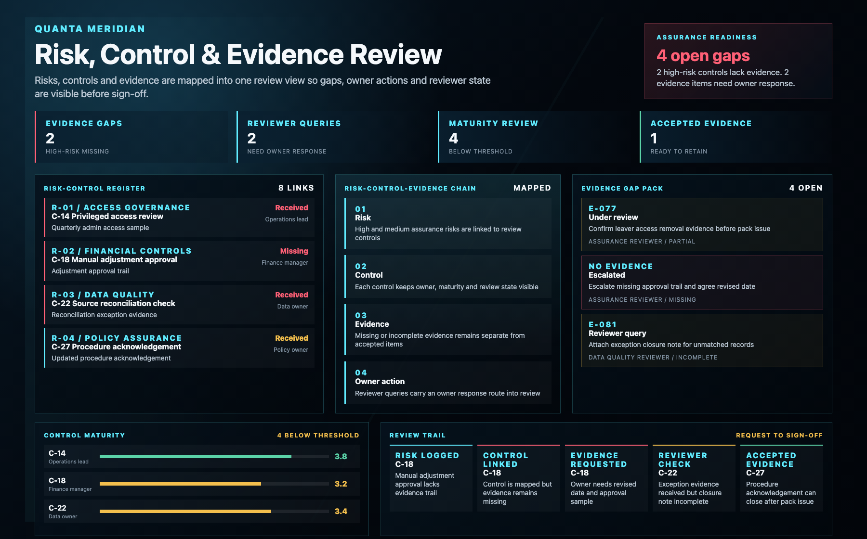Select the Risk Logged C-18 trail step
Image resolution: width=867 pixels, height=539 pixels.
431,478
